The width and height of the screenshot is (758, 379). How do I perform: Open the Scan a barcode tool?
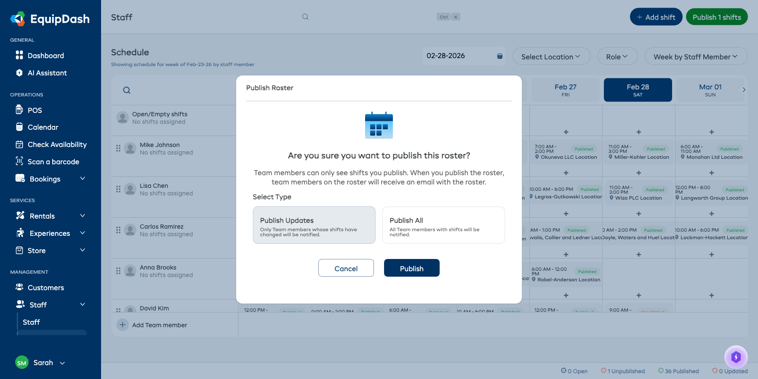pos(19,161)
